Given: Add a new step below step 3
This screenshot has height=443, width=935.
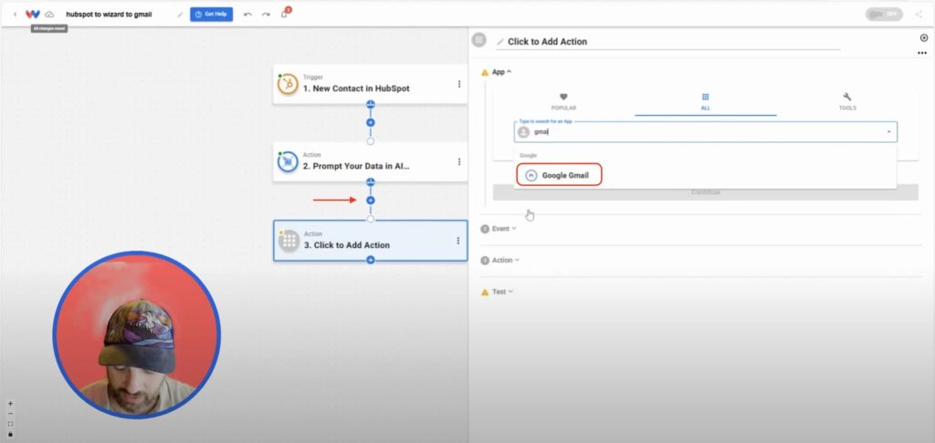Looking at the screenshot, I should [371, 260].
